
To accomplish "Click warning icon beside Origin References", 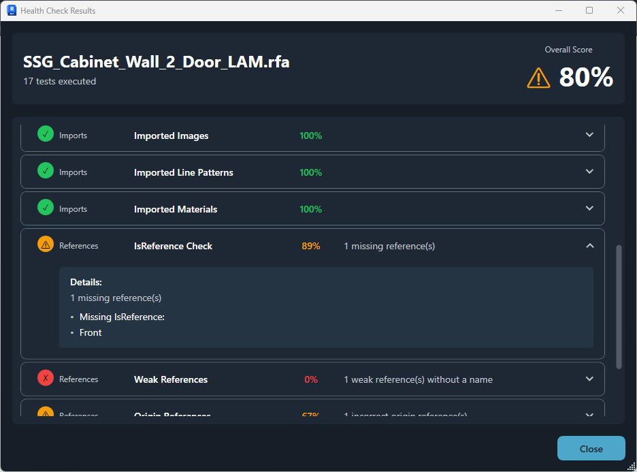I will pyautogui.click(x=46, y=413).
